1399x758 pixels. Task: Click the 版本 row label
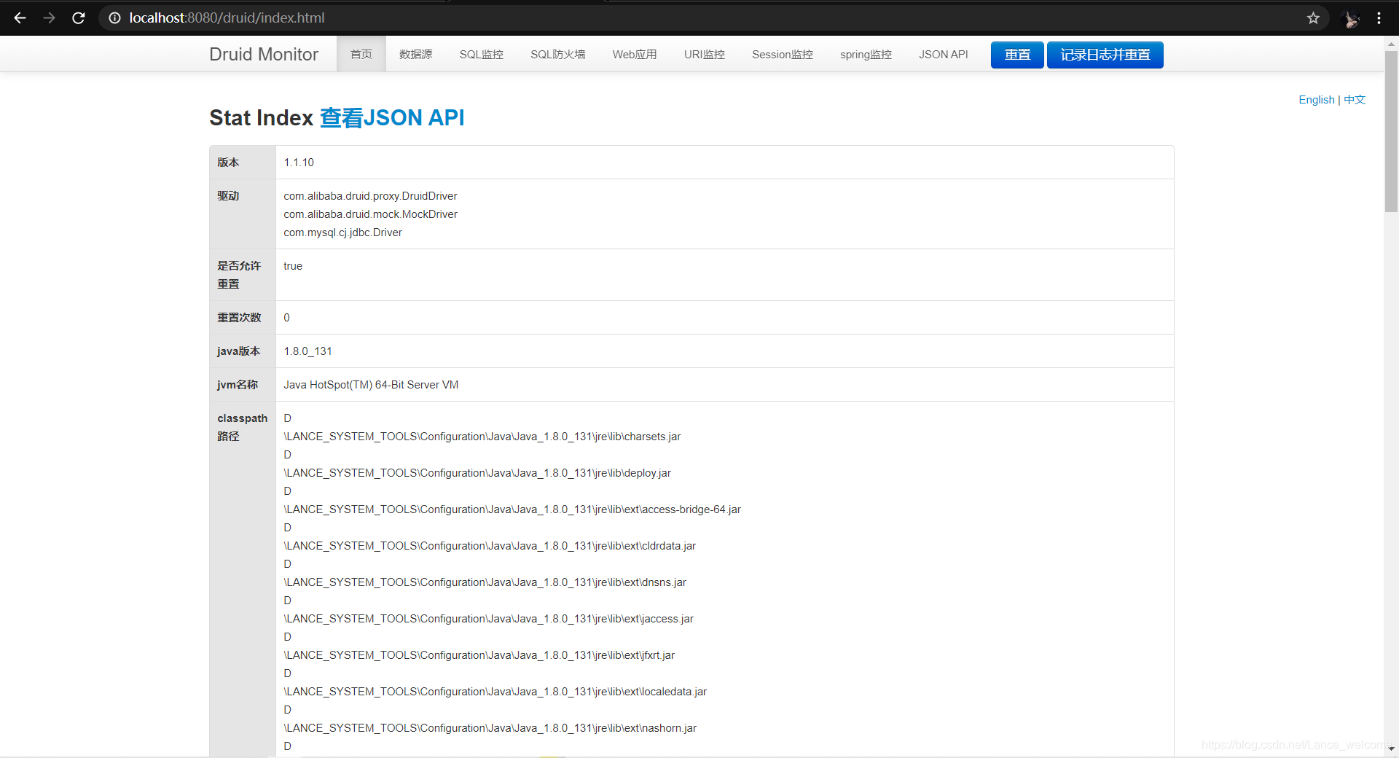point(228,163)
